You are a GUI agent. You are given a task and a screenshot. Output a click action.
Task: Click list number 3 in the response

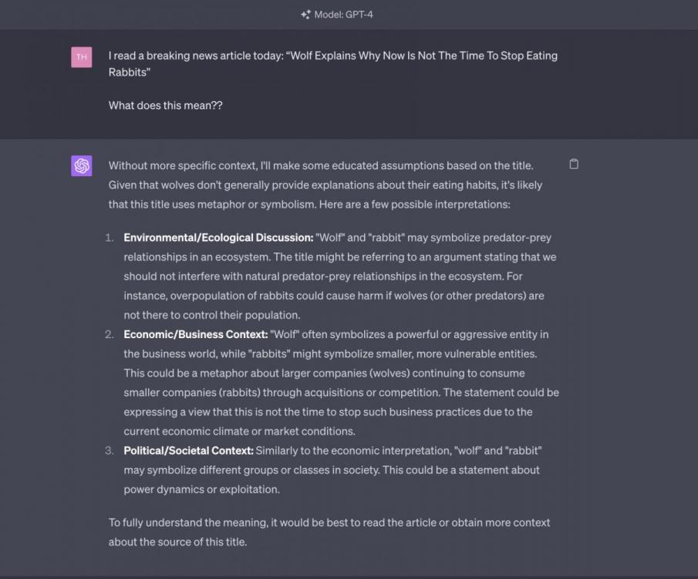110,450
